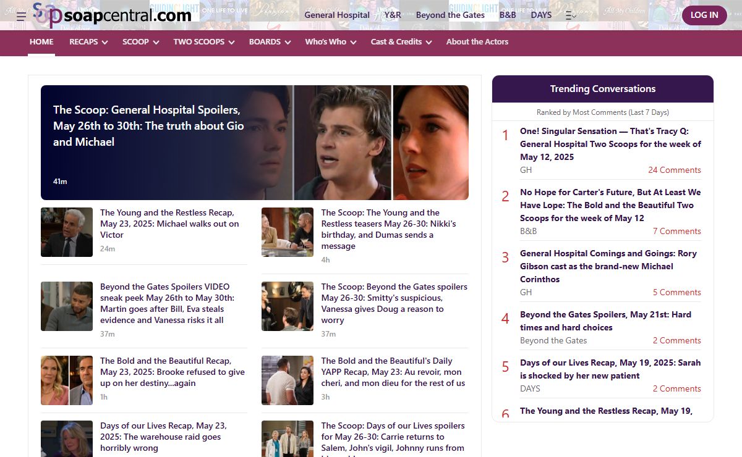The width and height of the screenshot is (742, 457).
Task: Expand the TWO SCOOPS dropdown
Action: point(204,42)
